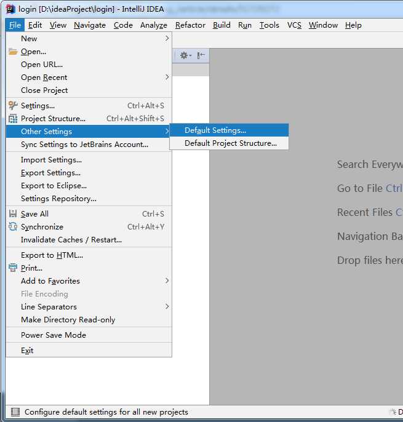Click the Synchronize refresh arrows icon
The height and width of the screenshot is (422, 403).
tap(13, 226)
